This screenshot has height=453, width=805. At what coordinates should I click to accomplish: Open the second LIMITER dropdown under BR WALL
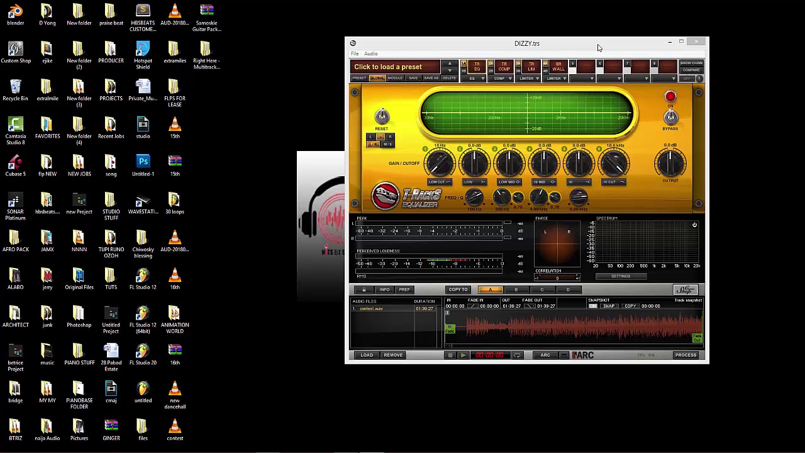pyautogui.click(x=557, y=79)
